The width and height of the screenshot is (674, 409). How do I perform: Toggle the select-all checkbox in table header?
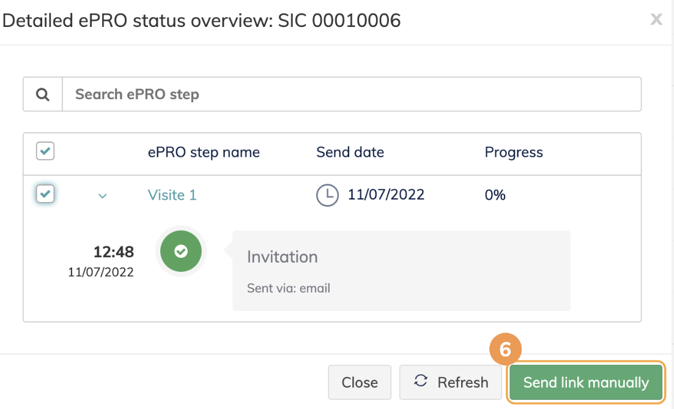(x=45, y=151)
